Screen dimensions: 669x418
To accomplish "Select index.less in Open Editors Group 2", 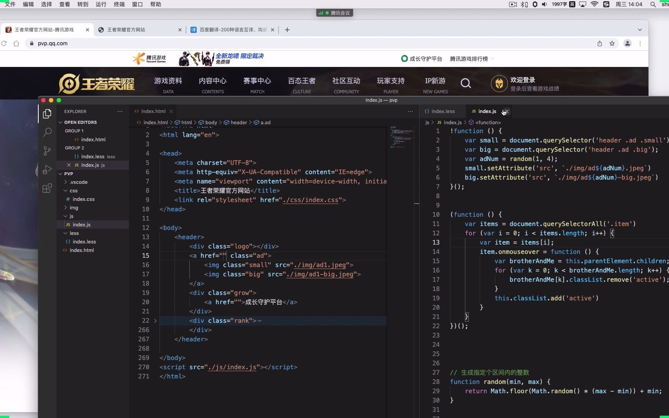I will click(x=93, y=156).
